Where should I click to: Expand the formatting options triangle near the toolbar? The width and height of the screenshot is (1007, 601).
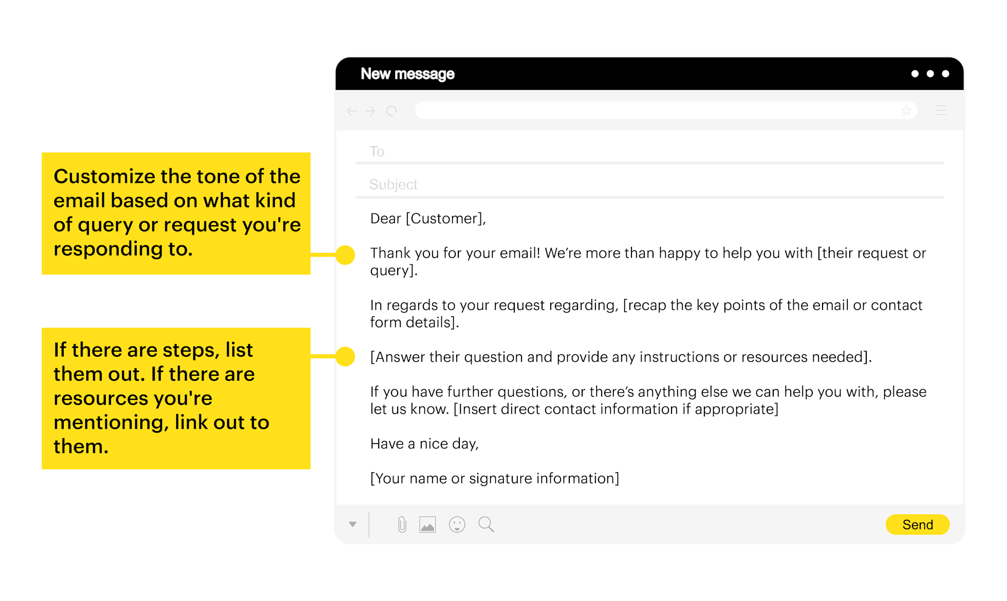pos(352,524)
